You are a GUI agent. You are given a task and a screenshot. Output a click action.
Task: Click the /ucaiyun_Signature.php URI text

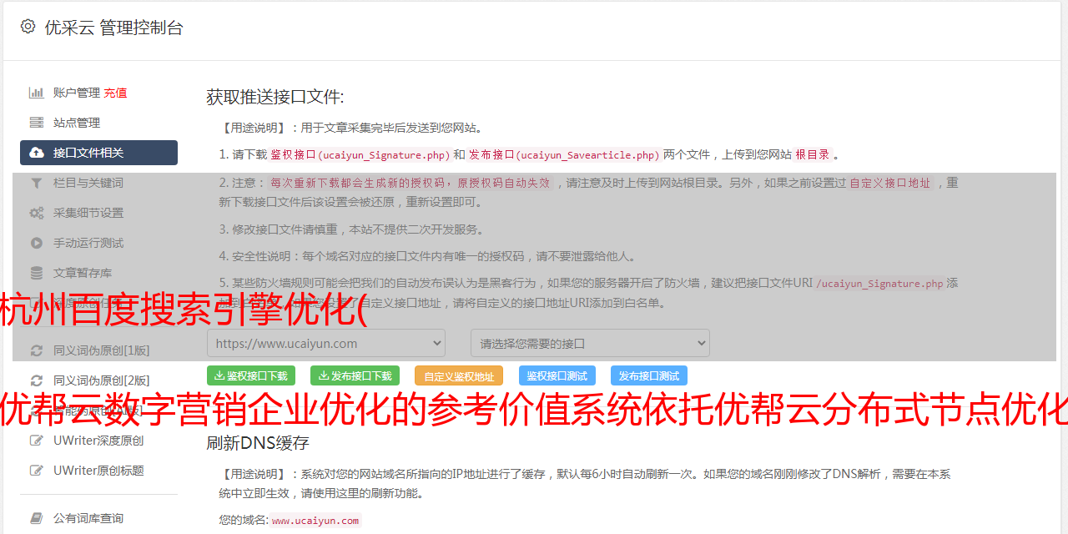pos(879,284)
